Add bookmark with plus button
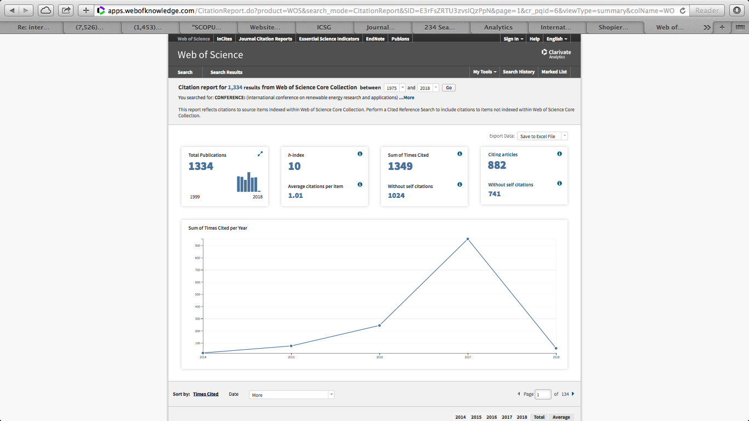Viewport: 749px width, 421px height. coord(86,10)
